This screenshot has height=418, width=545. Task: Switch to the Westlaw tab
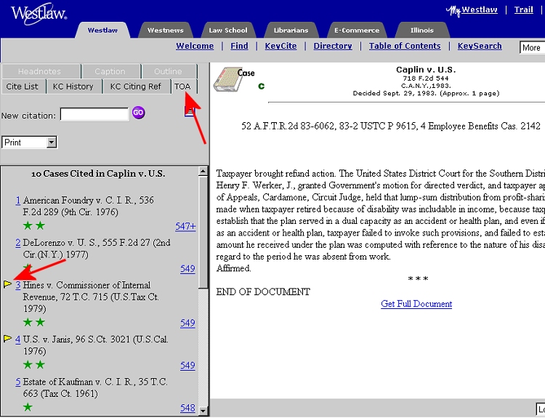tap(102, 31)
